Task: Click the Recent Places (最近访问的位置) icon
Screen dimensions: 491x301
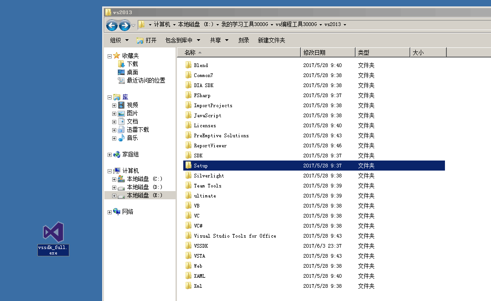Action: (121, 81)
